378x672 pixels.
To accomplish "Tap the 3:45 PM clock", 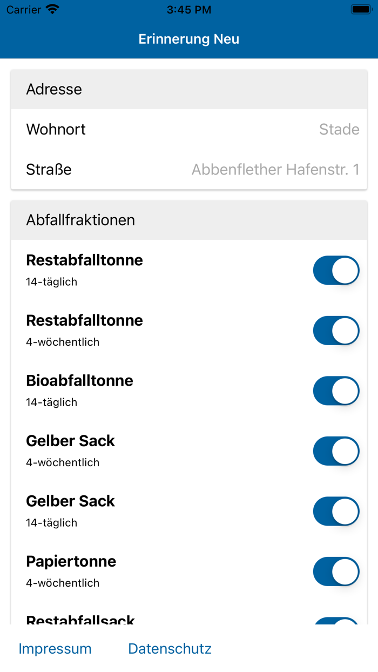I will point(189,10).
